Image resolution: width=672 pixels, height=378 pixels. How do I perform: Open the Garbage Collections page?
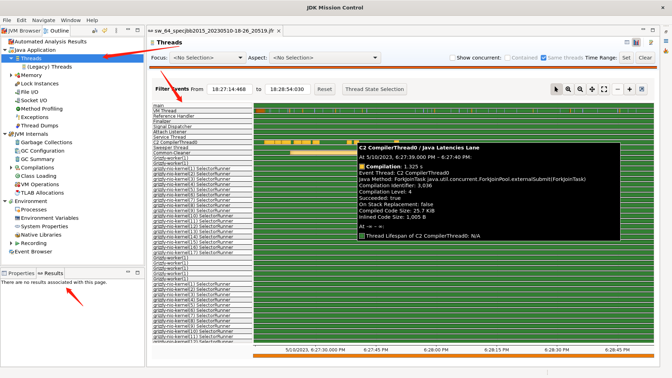click(x=46, y=142)
